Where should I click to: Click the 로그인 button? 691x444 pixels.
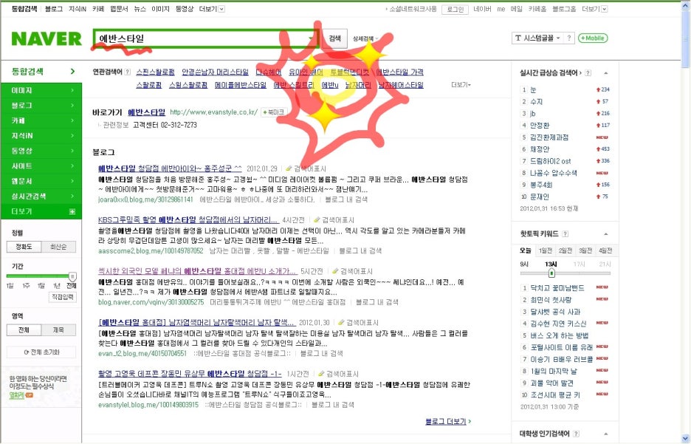pos(455,10)
